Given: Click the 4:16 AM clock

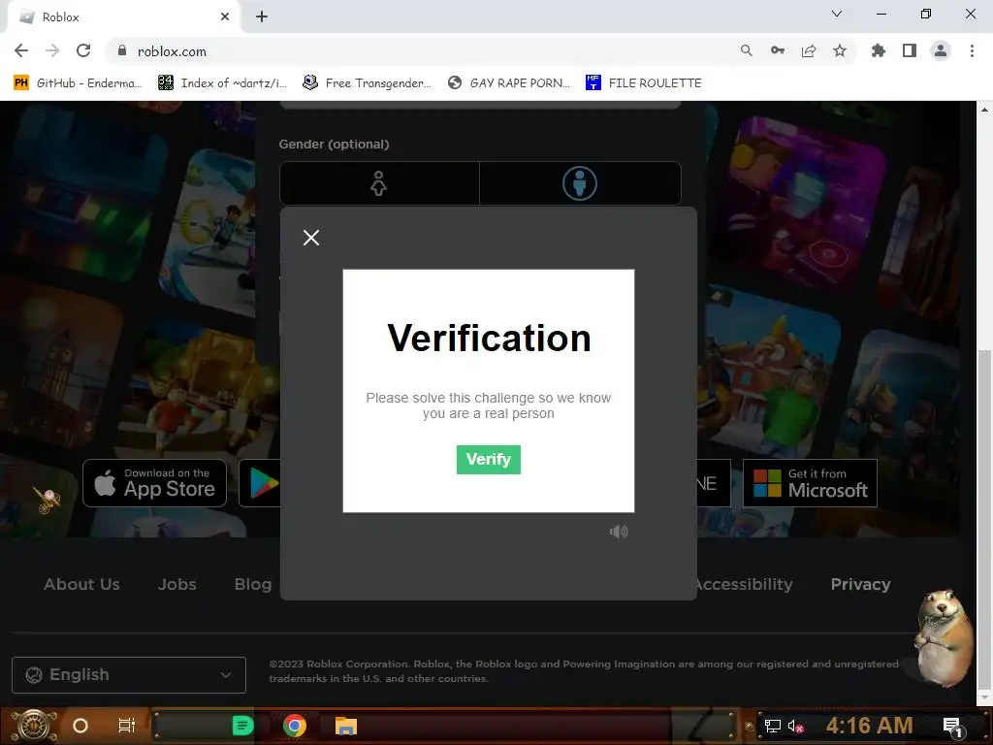Looking at the screenshot, I should click(870, 726).
